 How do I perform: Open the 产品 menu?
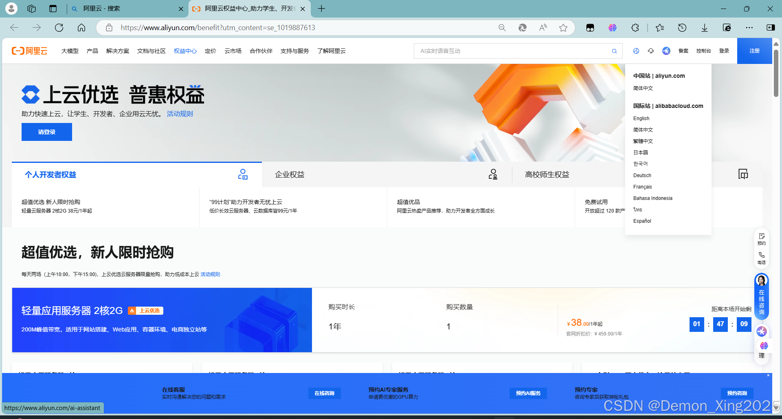92,51
